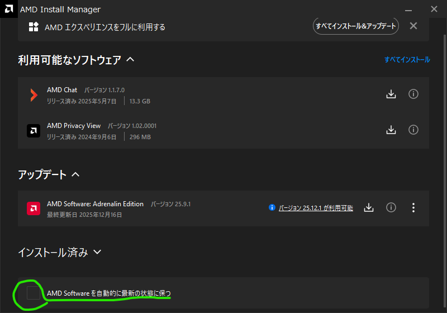The width and height of the screenshot is (447, 313).
Task: Click the AMD Privacy View logo icon
Action: pyautogui.click(x=34, y=131)
